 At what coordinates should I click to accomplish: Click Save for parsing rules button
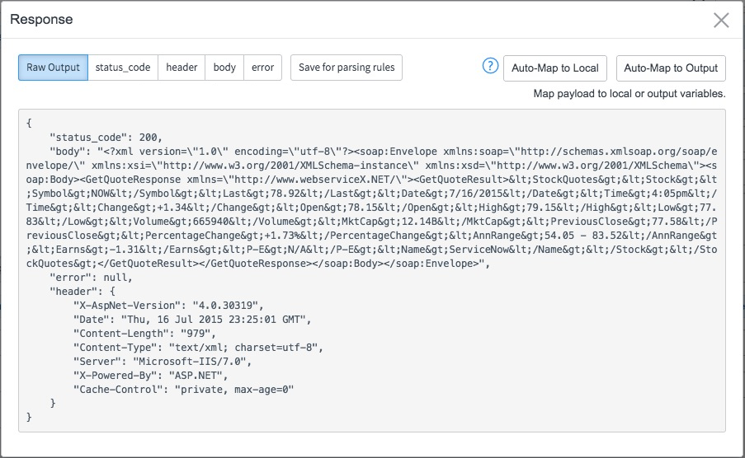(347, 68)
